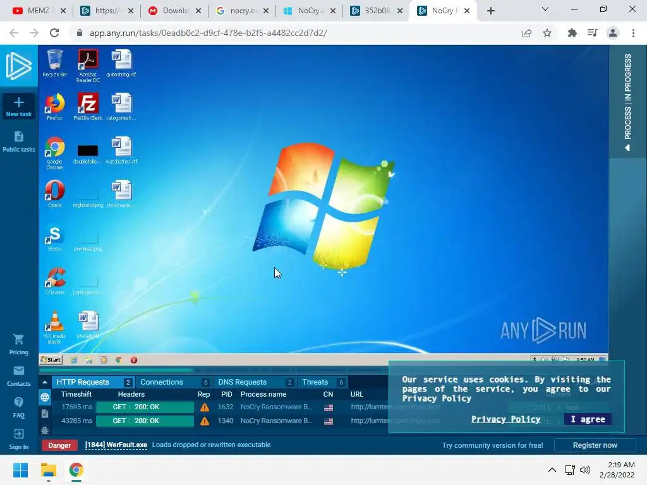Viewport: 647px width, 485px height.
Task: Click the VM Start button
Action: click(51, 359)
